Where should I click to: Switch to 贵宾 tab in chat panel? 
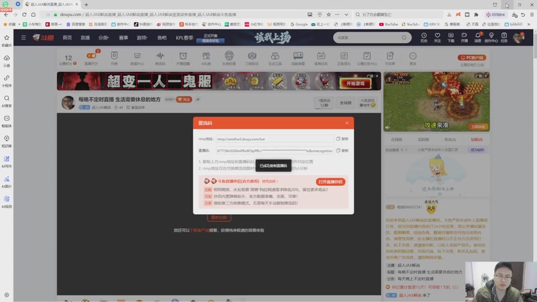click(450, 140)
